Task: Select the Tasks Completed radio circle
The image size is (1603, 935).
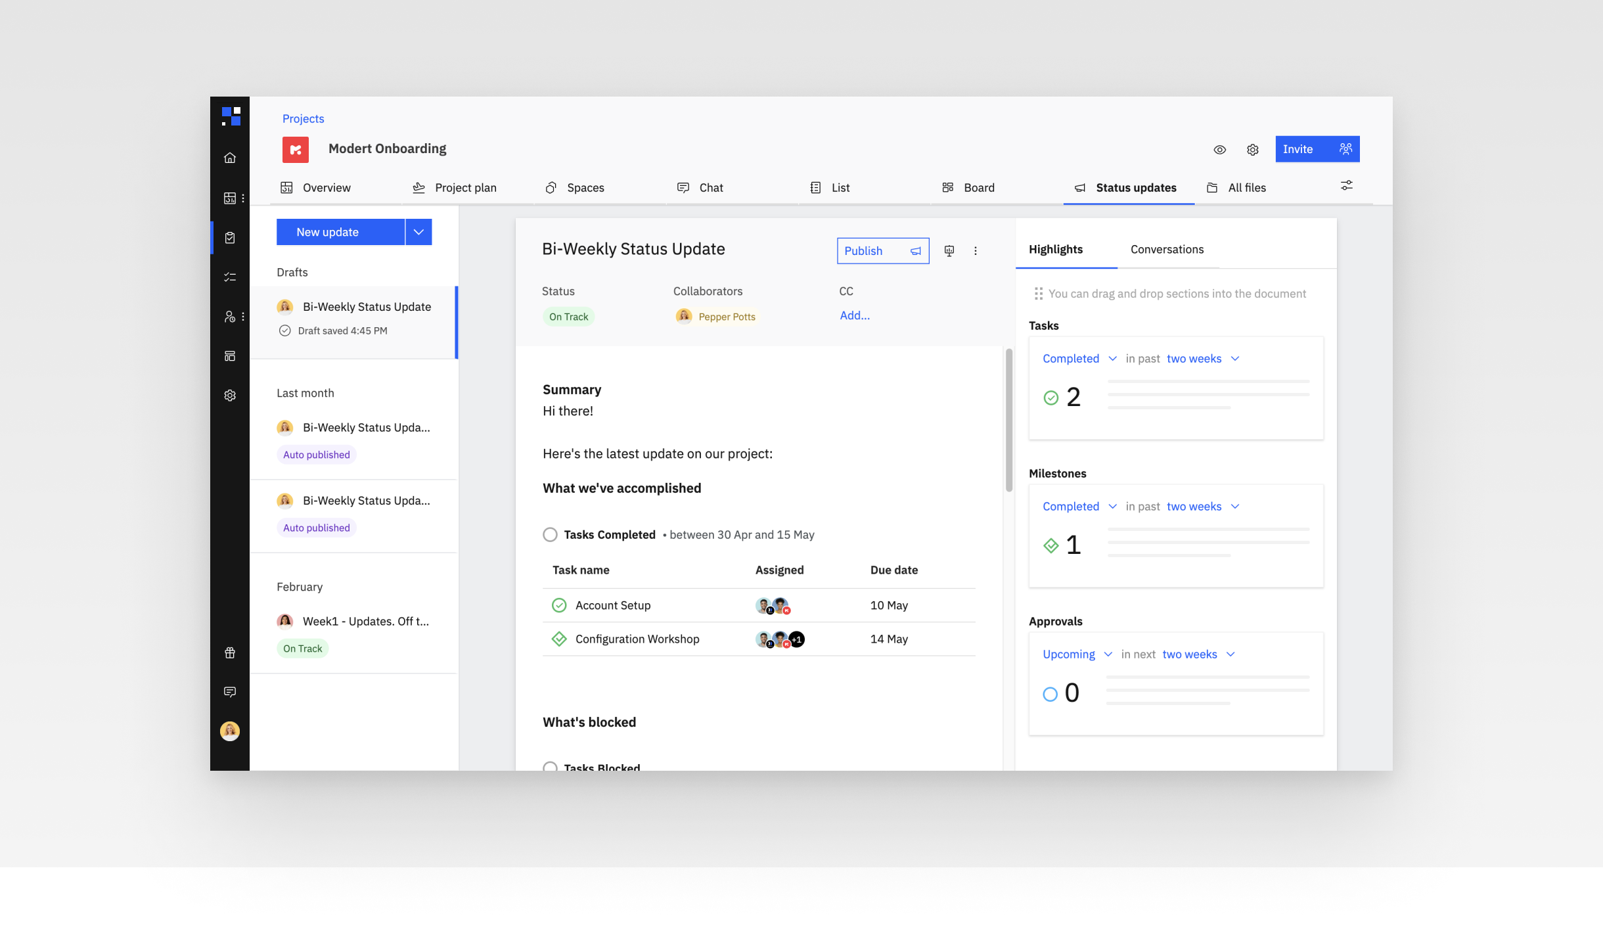Action: pos(550,535)
